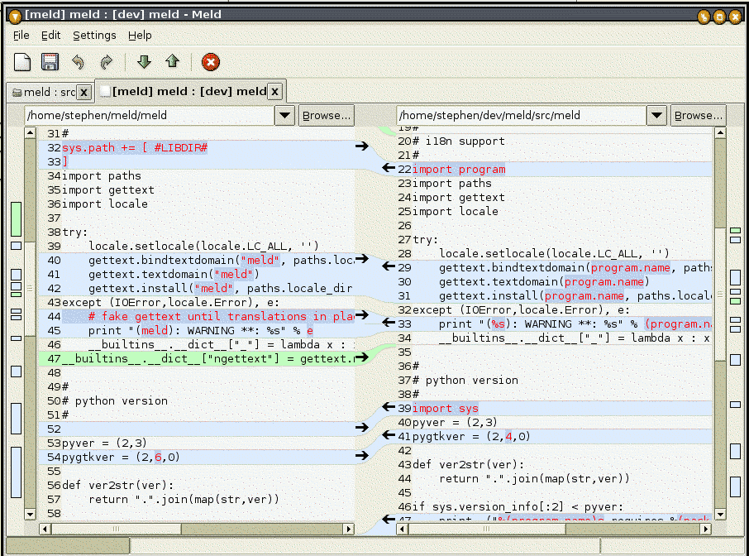Open the right file path dropdown

click(656, 116)
